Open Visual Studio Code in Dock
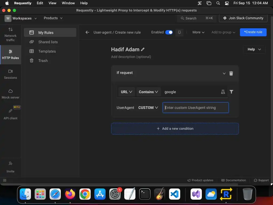273x205 pixels. pyautogui.click(x=174, y=194)
